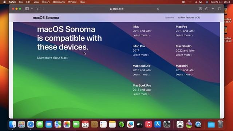The height and width of the screenshot is (131, 233).
Task: Open Learn more under Mac Studio
Action: (184, 55)
